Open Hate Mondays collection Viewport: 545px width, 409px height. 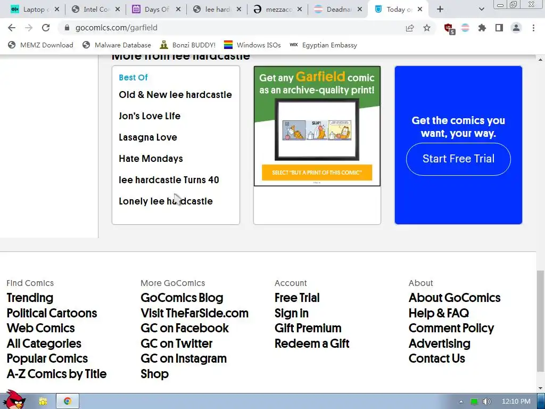click(x=151, y=159)
